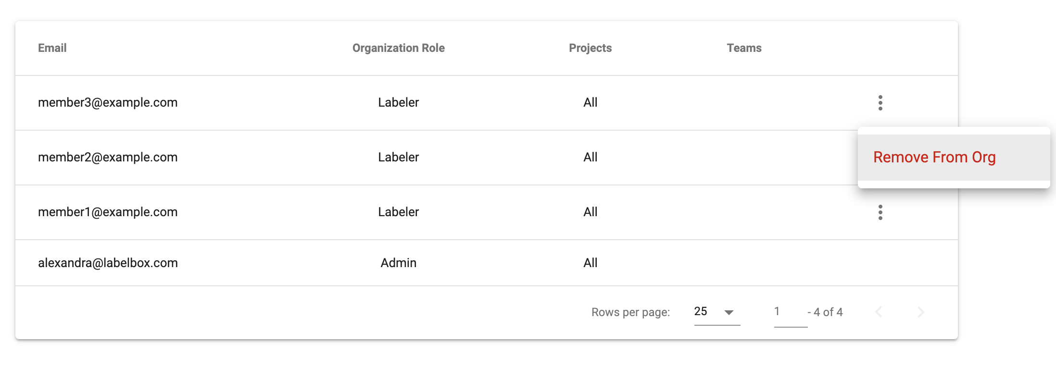Click the page number input field
Screen dimensions: 1056x368
791,312
